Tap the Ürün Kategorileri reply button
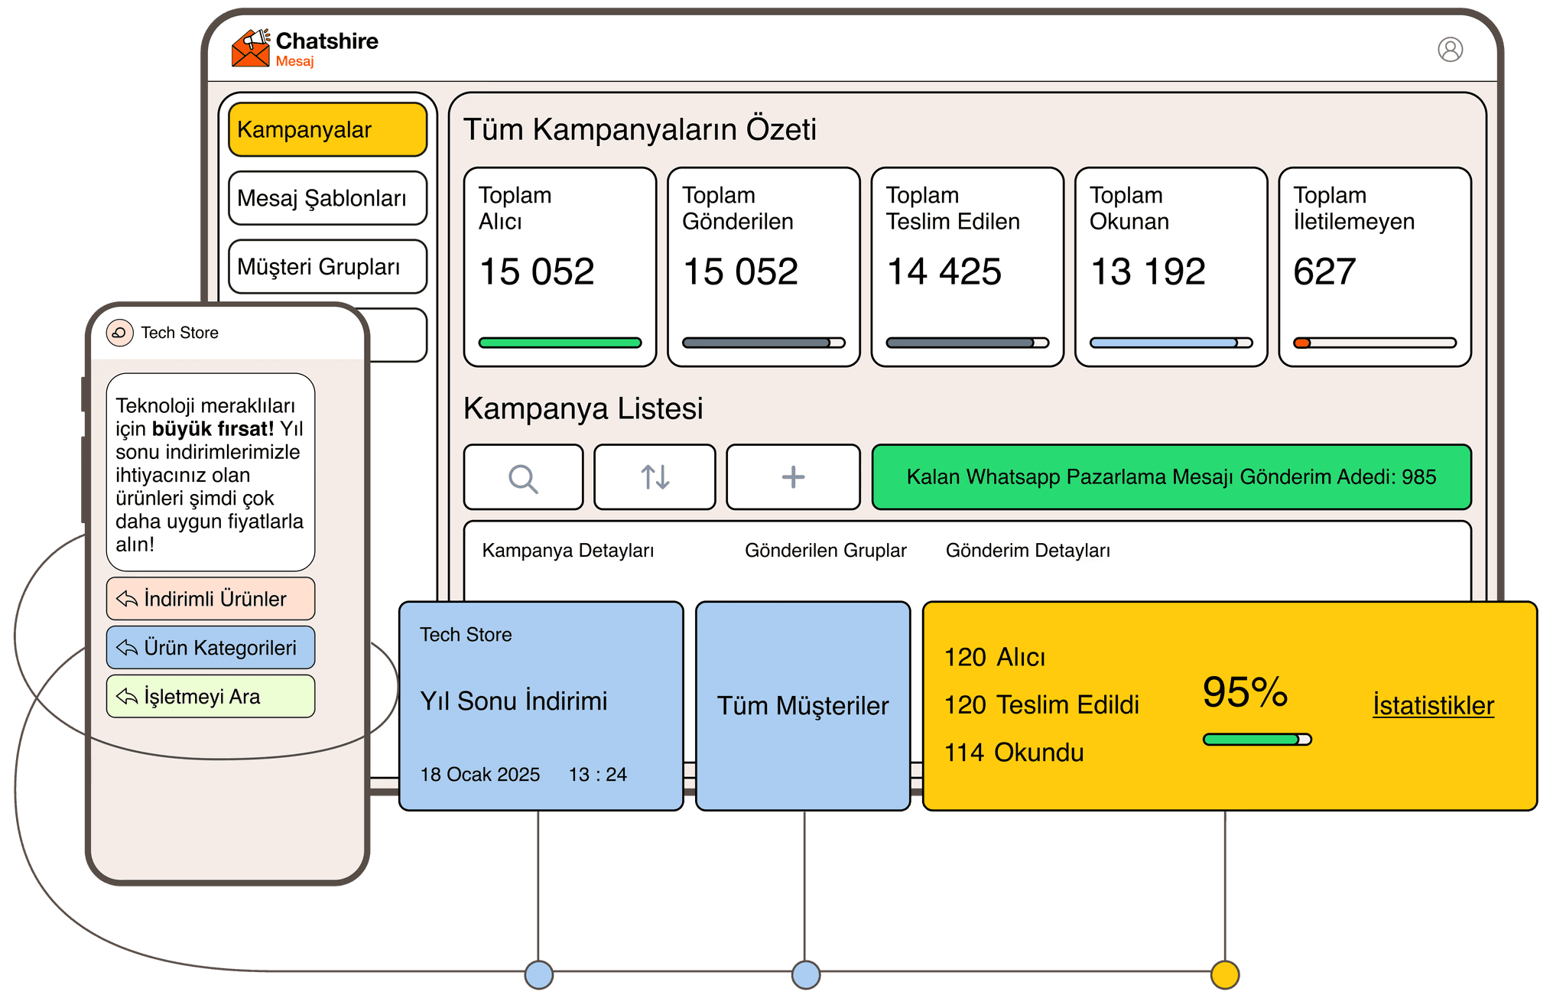 point(210,648)
